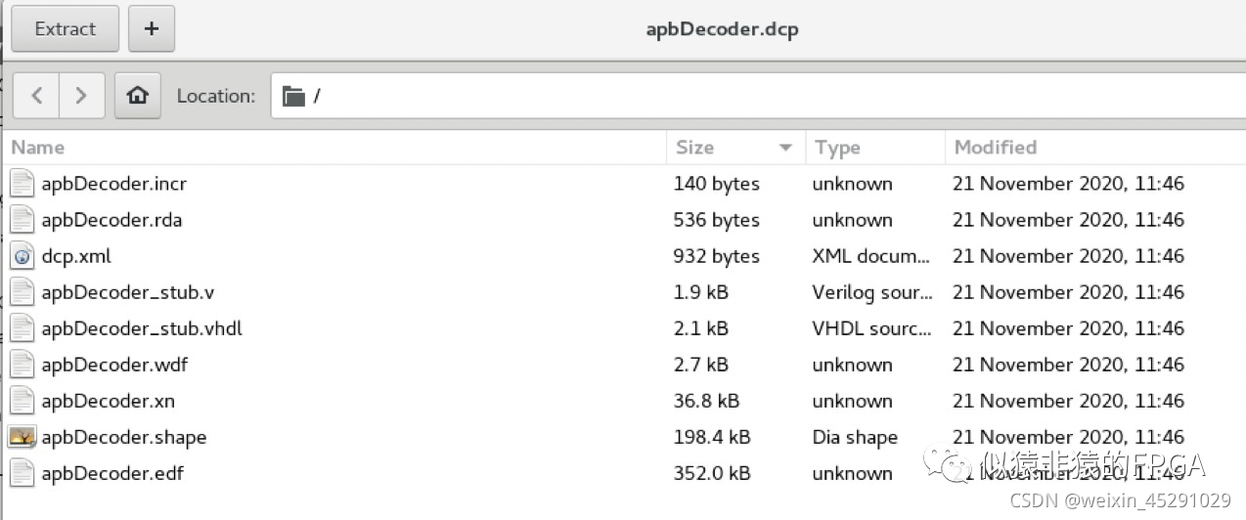The width and height of the screenshot is (1246, 520).
Task: Click the folder icon in Location bar
Action: [293, 96]
